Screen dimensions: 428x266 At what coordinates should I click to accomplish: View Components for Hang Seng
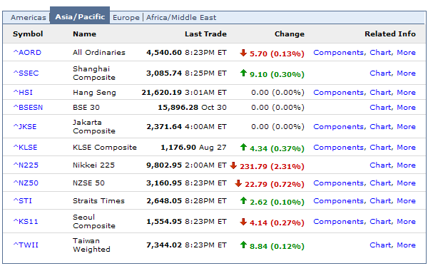pyautogui.click(x=338, y=93)
